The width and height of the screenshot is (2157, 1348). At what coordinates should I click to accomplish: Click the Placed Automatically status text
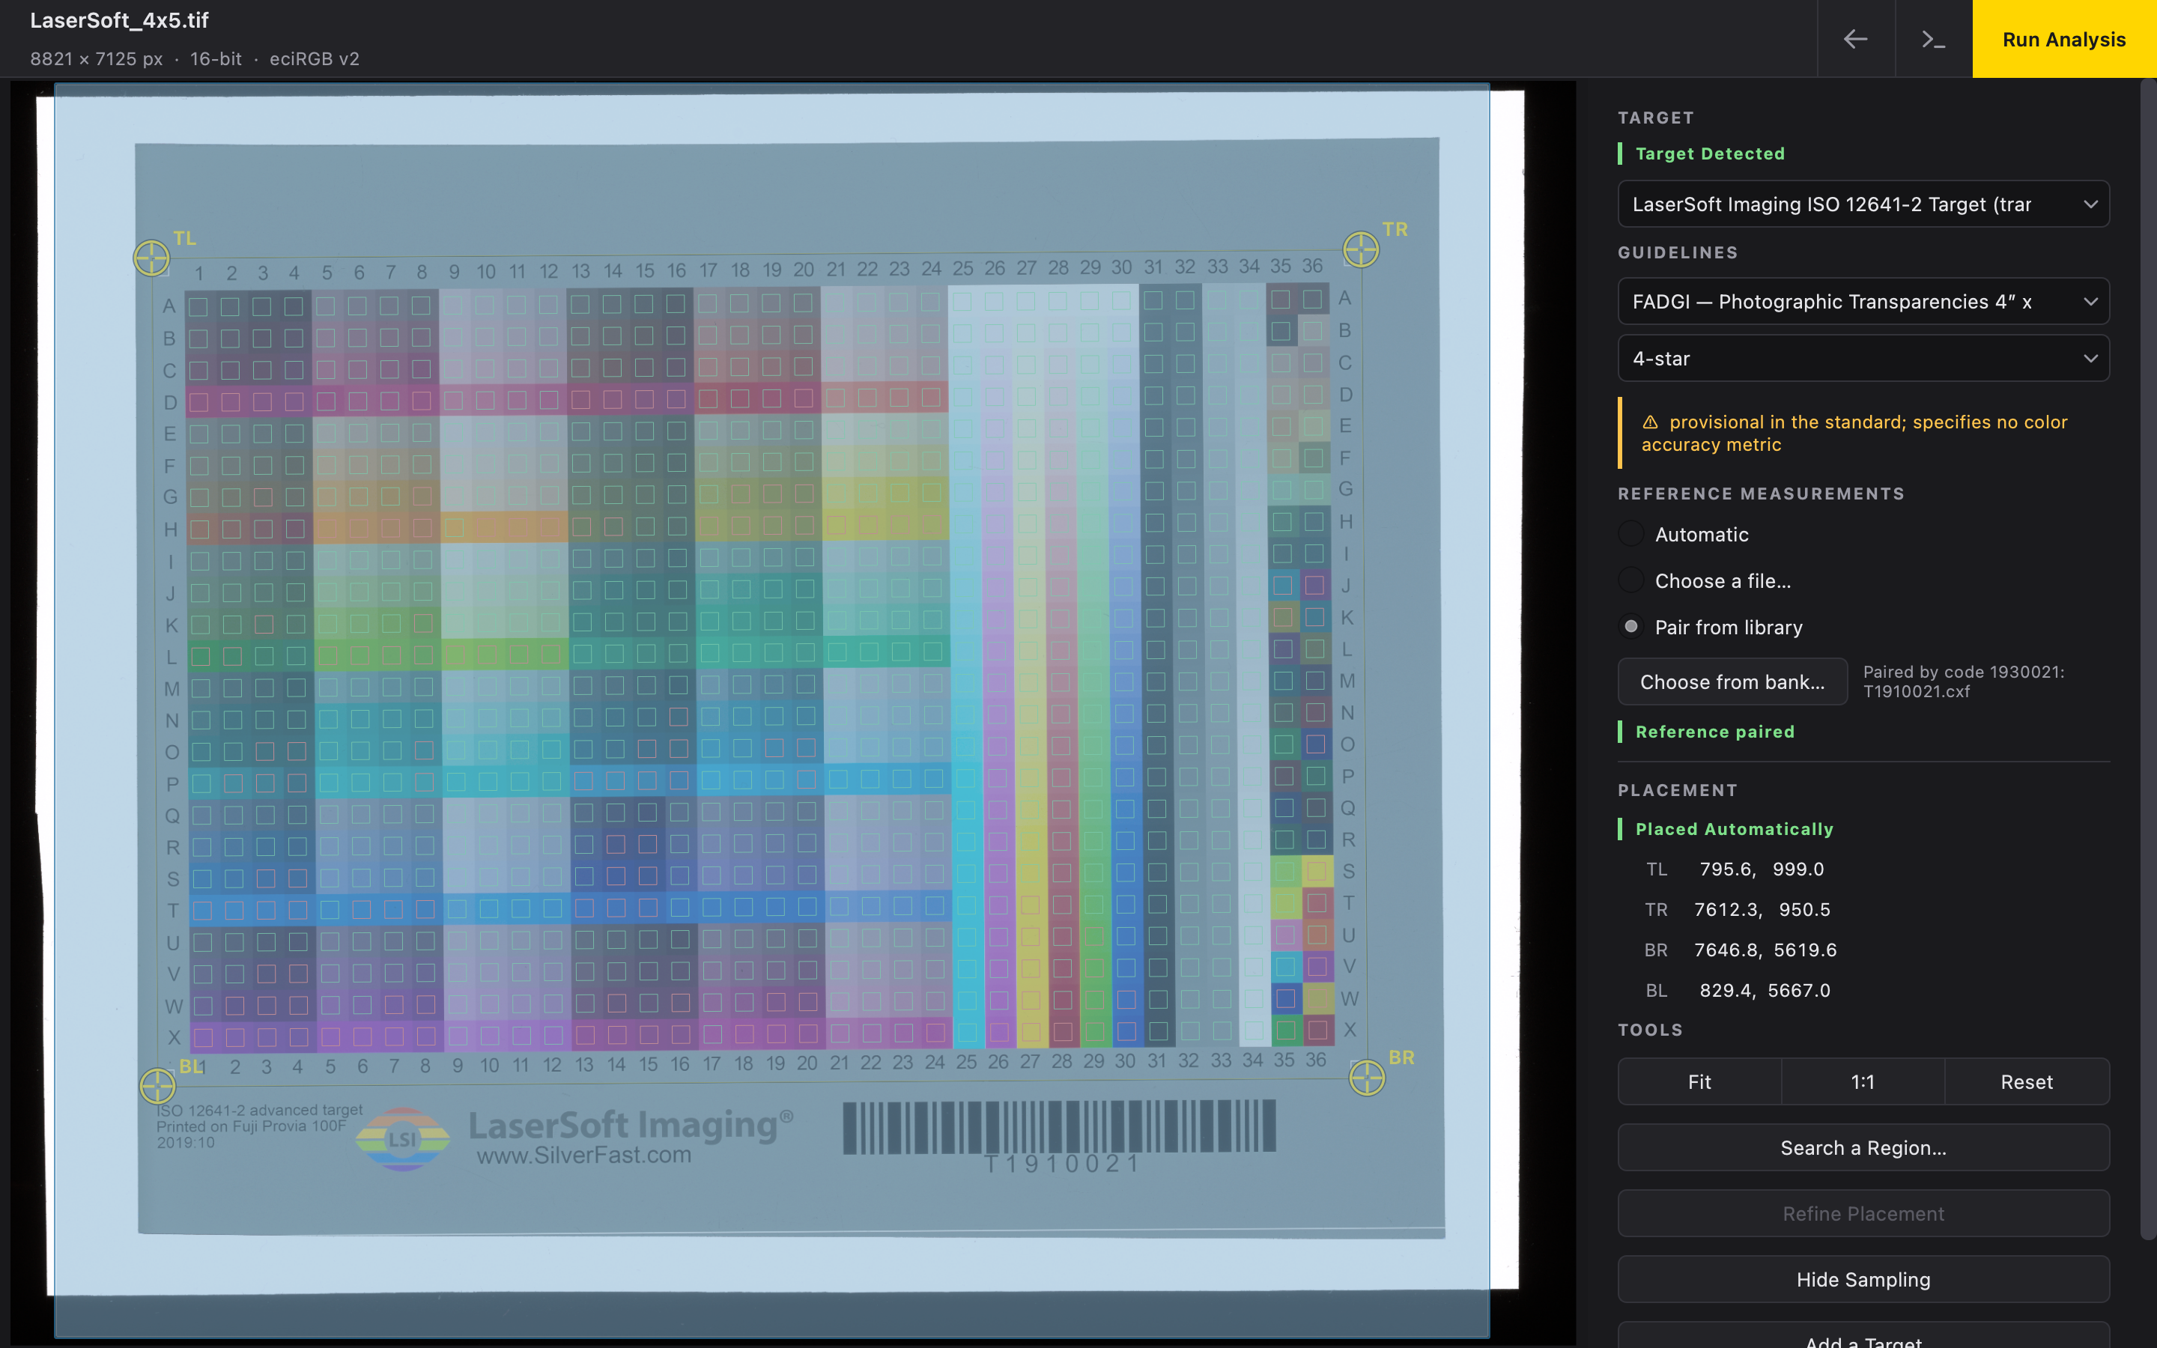(1734, 829)
